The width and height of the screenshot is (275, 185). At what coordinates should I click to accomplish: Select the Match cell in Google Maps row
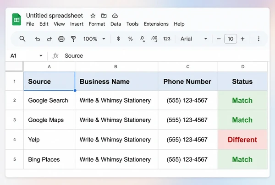click(243, 120)
